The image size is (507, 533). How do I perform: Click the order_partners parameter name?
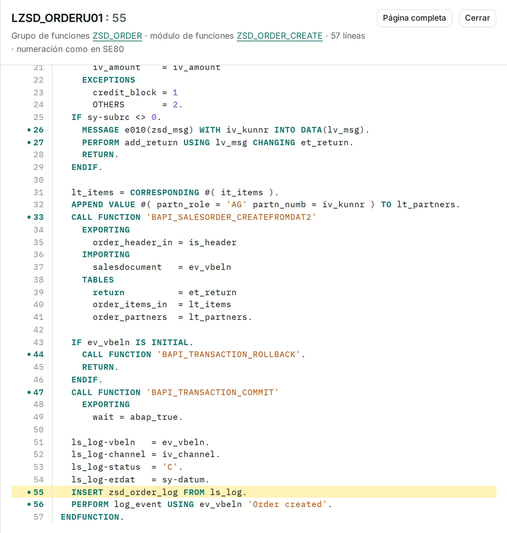pos(130,317)
